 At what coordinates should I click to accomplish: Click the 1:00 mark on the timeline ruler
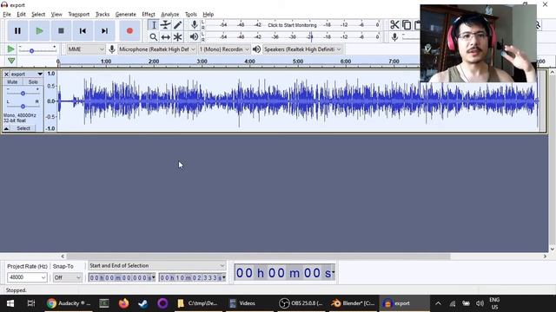click(106, 62)
